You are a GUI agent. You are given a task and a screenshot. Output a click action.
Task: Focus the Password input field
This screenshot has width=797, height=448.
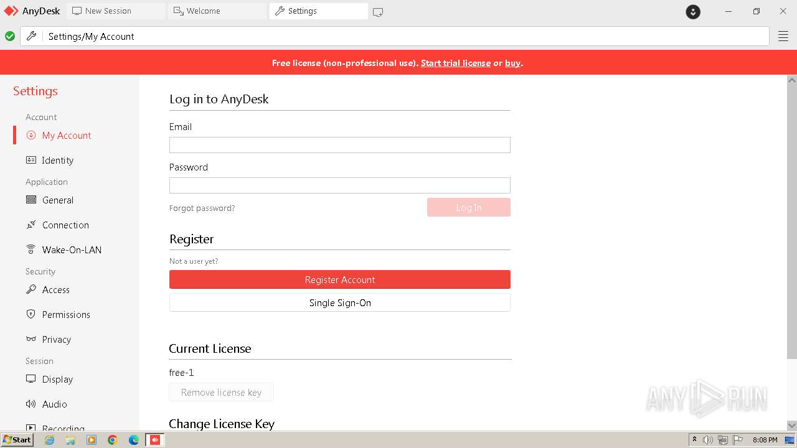coord(340,185)
